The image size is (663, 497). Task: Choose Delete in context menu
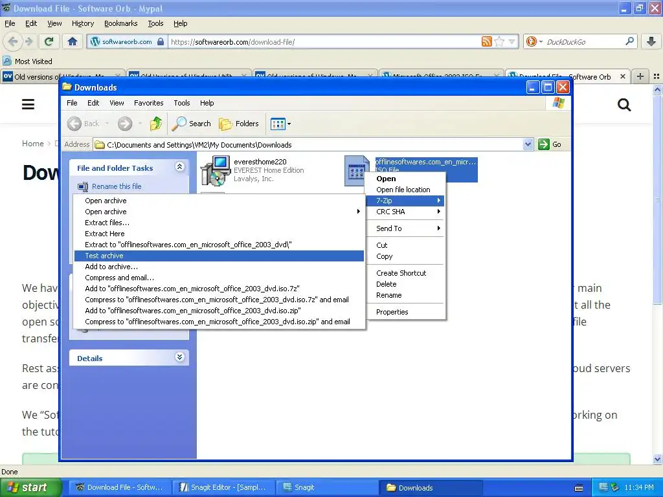(x=406, y=284)
